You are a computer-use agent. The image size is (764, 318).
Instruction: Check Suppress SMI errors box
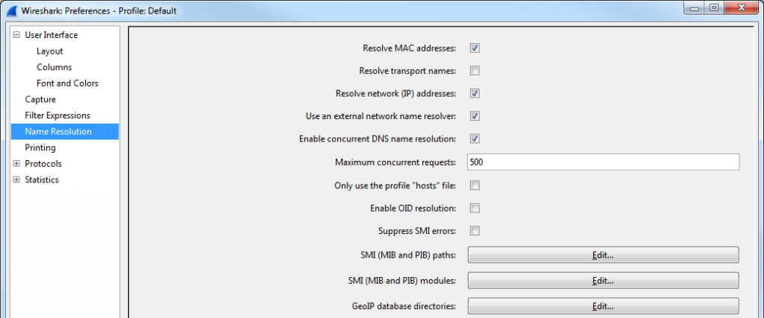(475, 231)
